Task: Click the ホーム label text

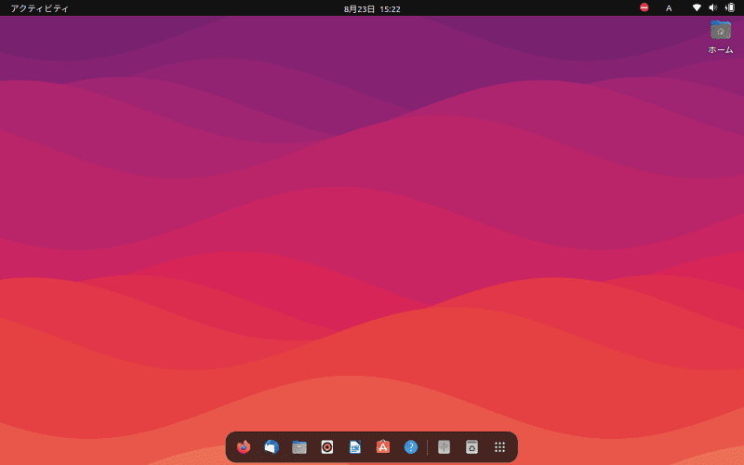Action: (x=721, y=50)
